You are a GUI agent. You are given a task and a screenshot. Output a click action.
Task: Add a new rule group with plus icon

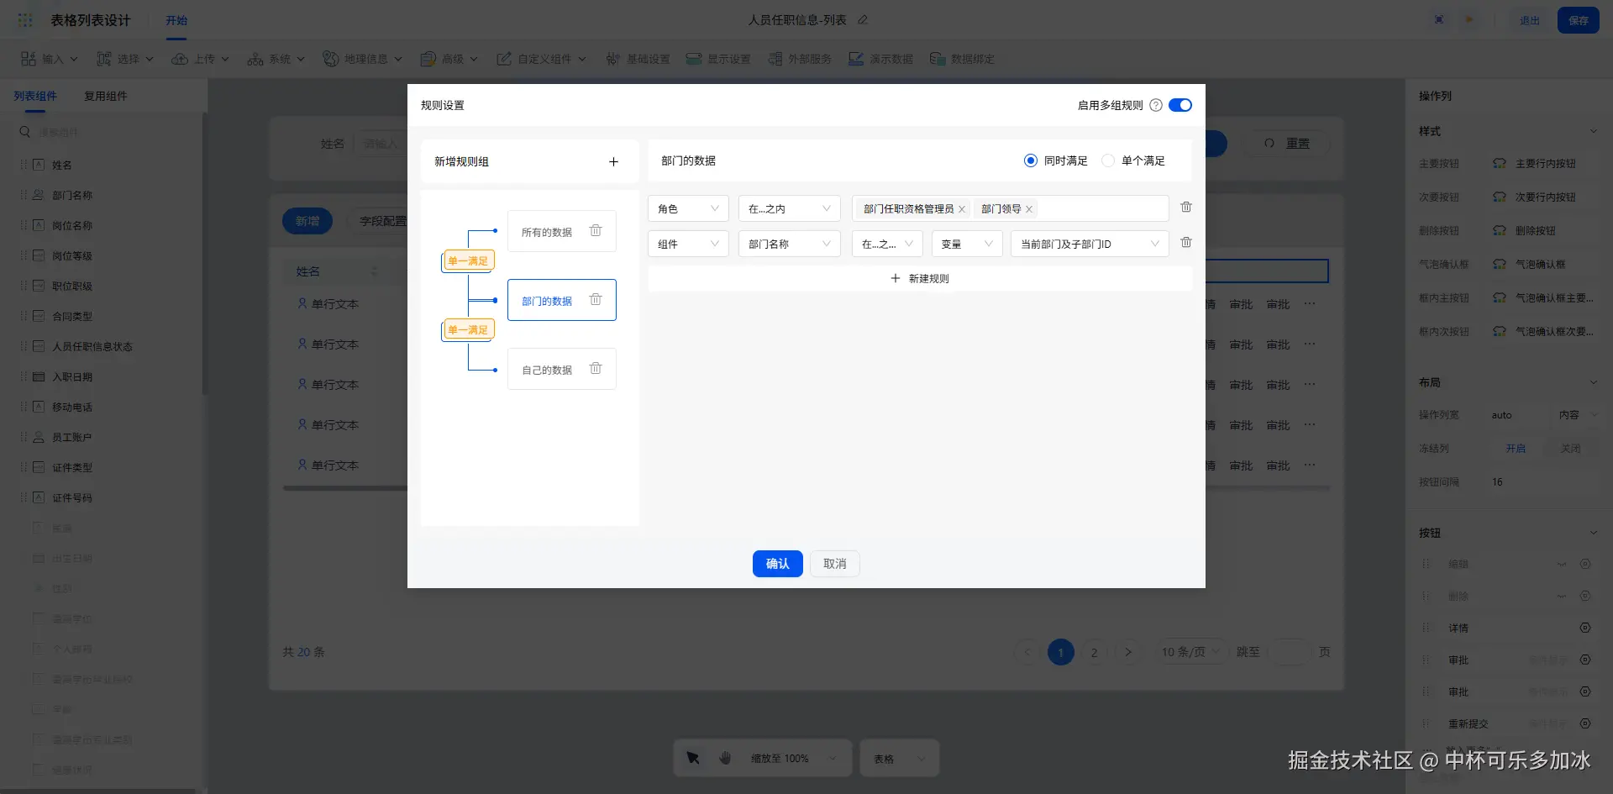[x=613, y=161]
